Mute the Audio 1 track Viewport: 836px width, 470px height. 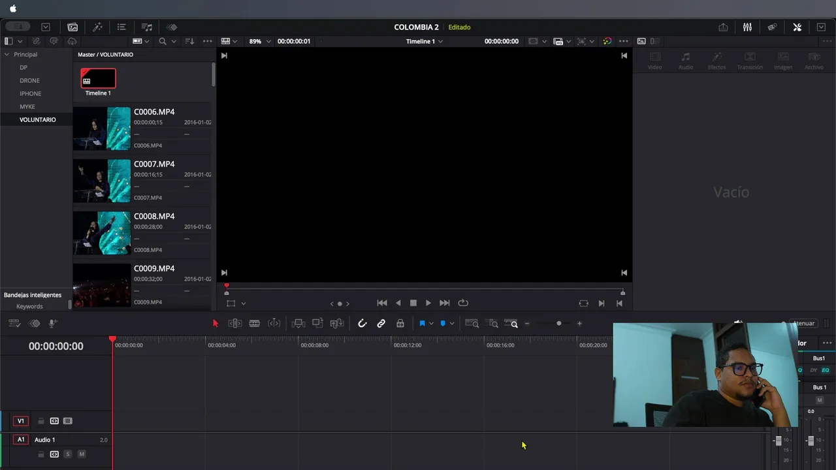click(x=82, y=454)
